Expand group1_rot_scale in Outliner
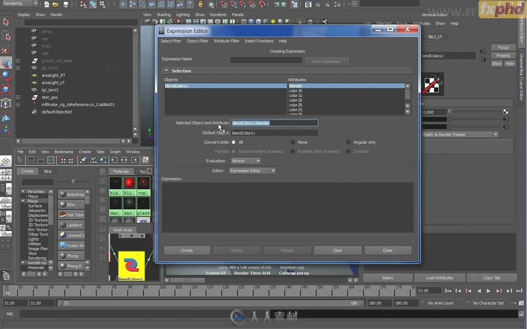The height and width of the screenshot is (329, 527). pos(18,61)
